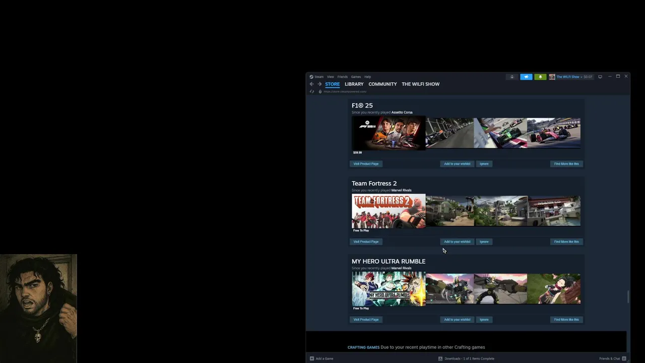Click the Downloads icon in bottom bar
Screen dimensions: 645x363
[x=440, y=358]
